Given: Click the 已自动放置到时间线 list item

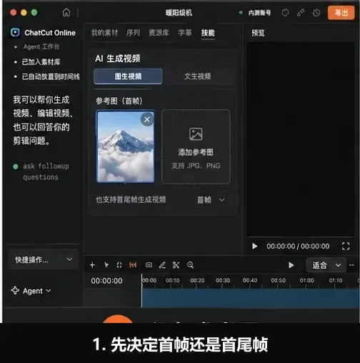Looking at the screenshot, I should click(51, 76).
